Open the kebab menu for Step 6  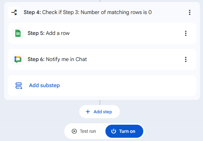point(186,59)
